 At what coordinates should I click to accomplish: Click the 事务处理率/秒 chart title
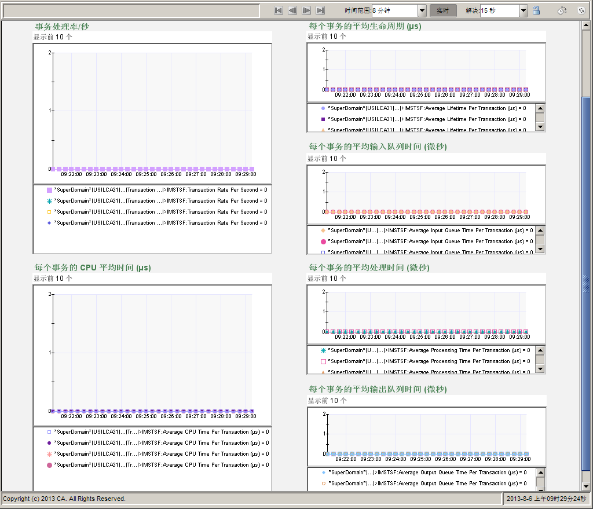coord(62,27)
